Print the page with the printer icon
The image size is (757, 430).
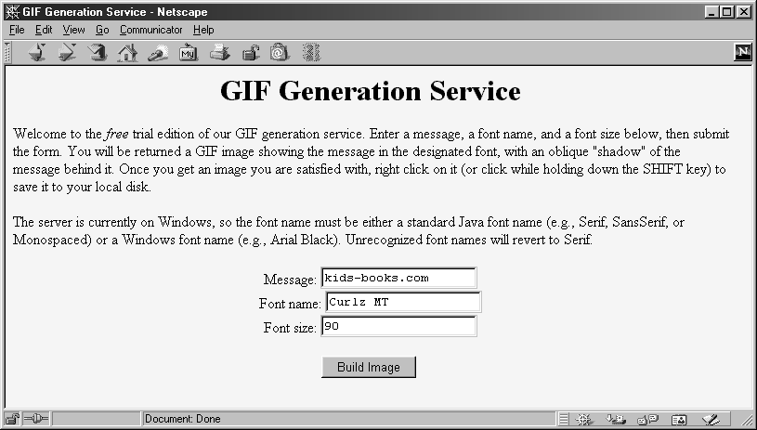[219, 53]
